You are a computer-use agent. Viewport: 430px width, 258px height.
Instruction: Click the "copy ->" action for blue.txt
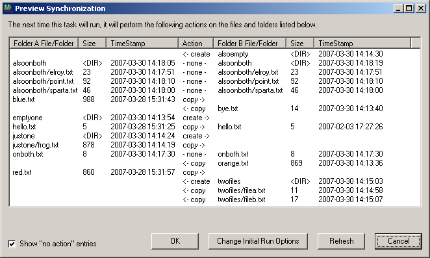pyautogui.click(x=194, y=99)
